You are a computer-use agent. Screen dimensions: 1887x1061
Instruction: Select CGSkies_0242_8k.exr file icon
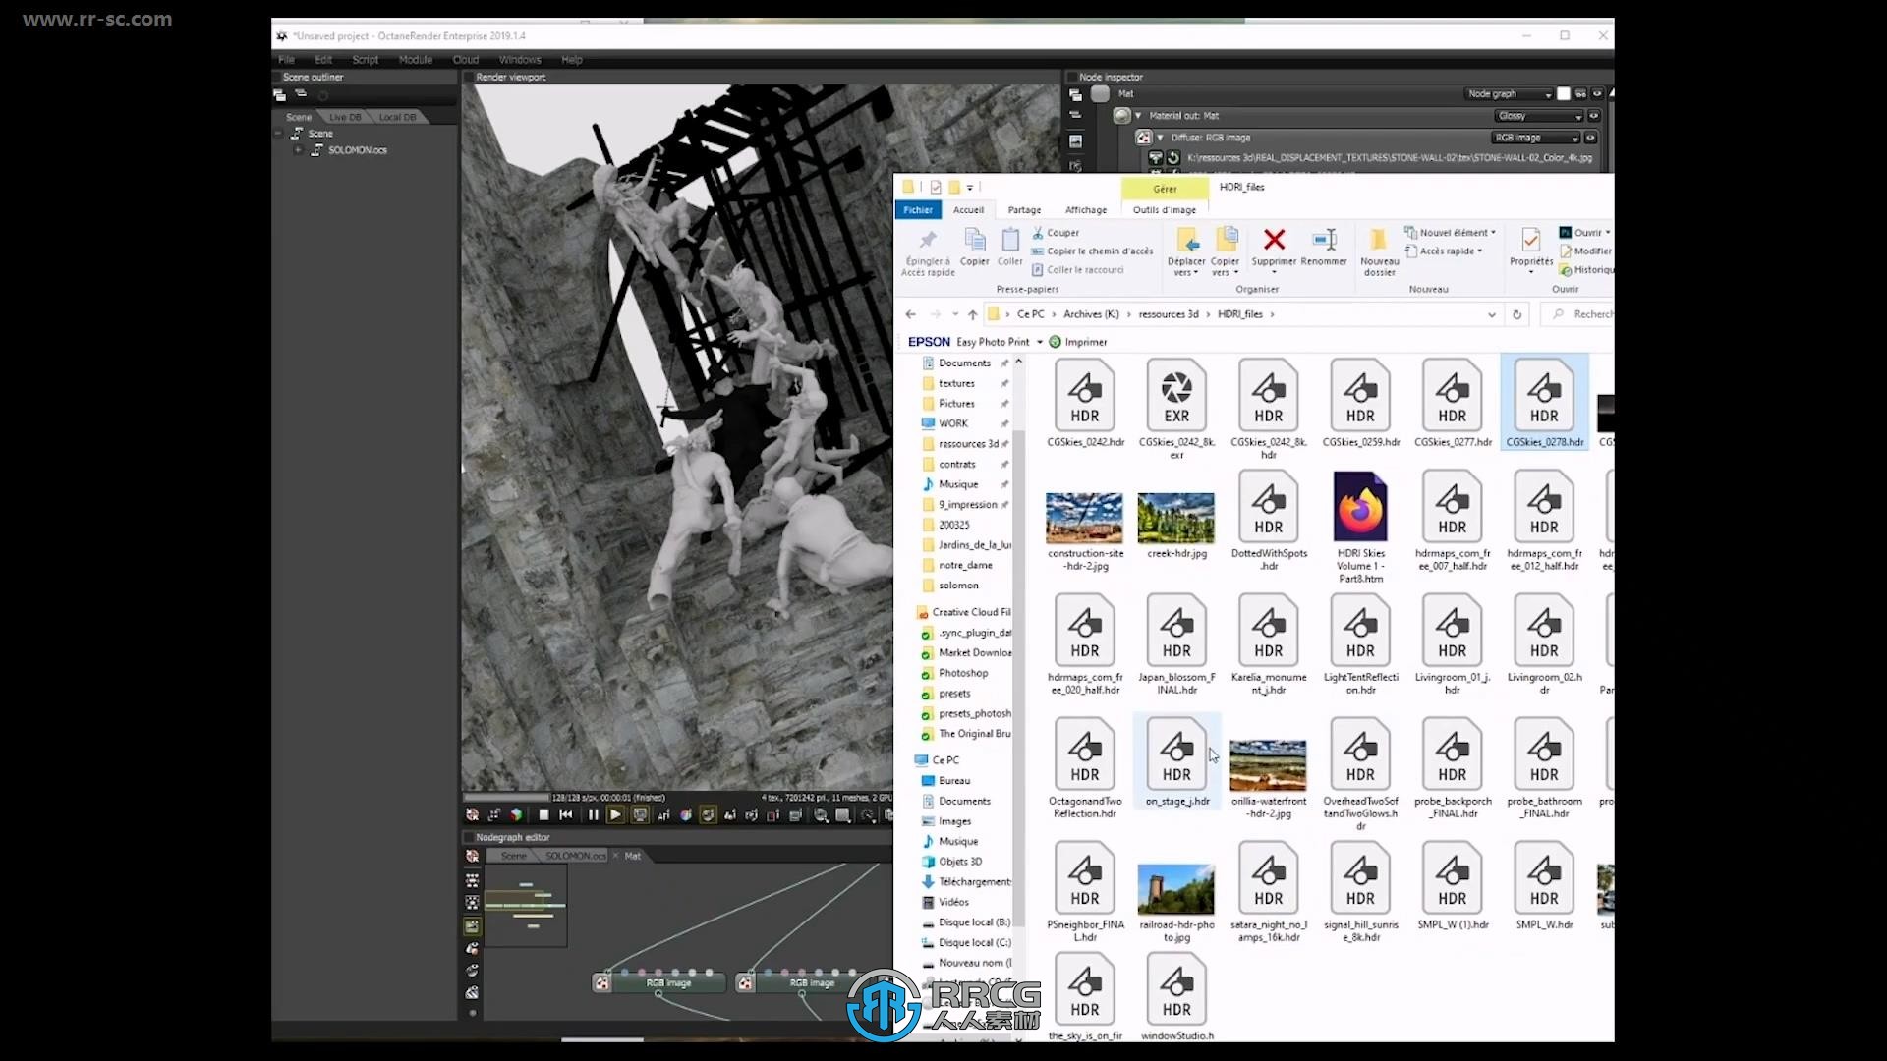pyautogui.click(x=1176, y=395)
